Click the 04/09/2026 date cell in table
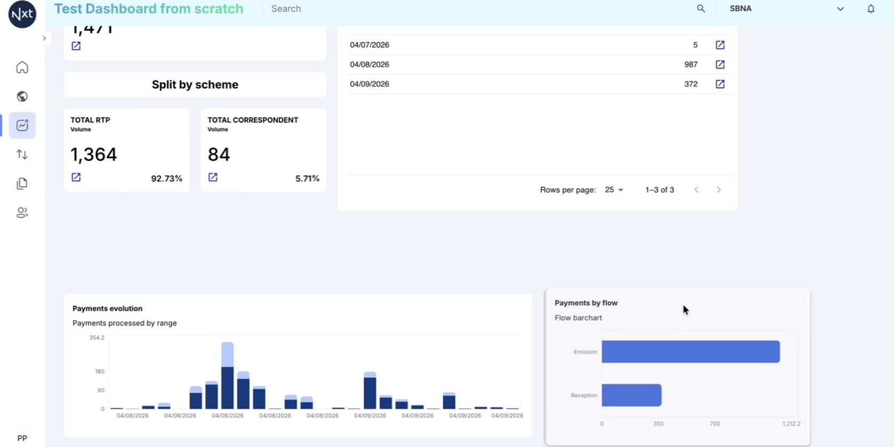This screenshot has width=894, height=447. 370,84
